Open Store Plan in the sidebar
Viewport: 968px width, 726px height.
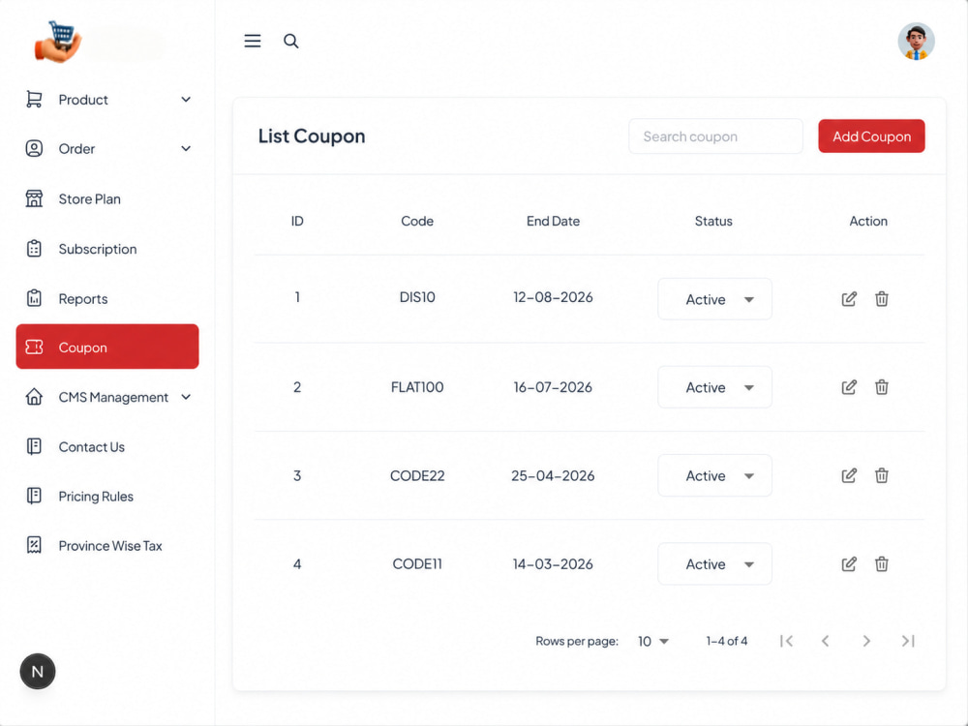click(107, 198)
